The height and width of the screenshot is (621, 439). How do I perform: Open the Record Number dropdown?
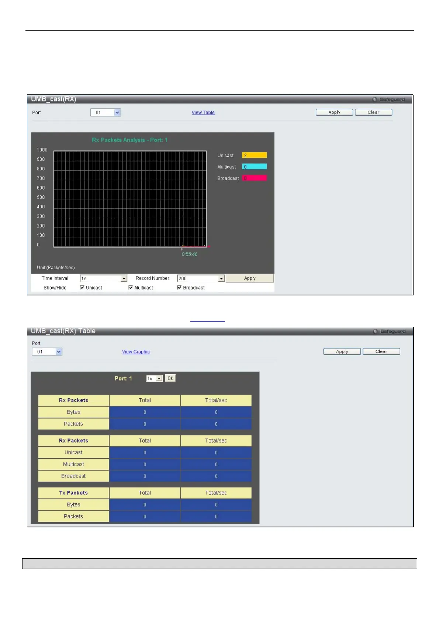tap(201, 278)
